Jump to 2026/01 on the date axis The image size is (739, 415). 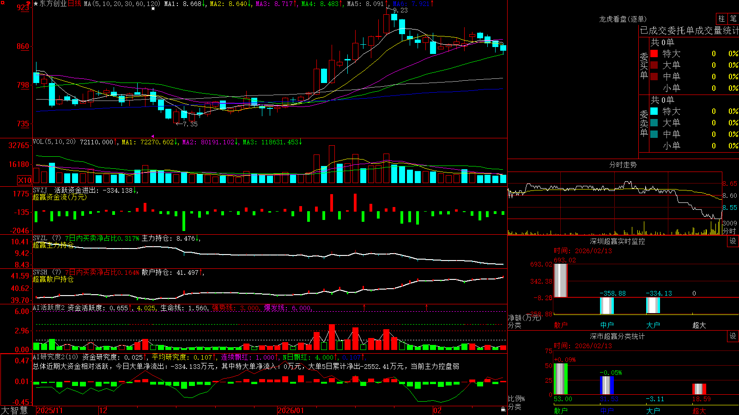pyautogui.click(x=291, y=410)
